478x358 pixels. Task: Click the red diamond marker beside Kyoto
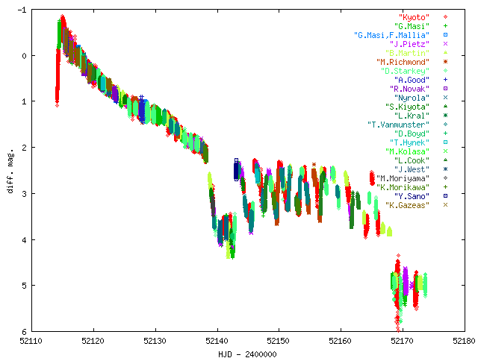[x=445, y=17]
